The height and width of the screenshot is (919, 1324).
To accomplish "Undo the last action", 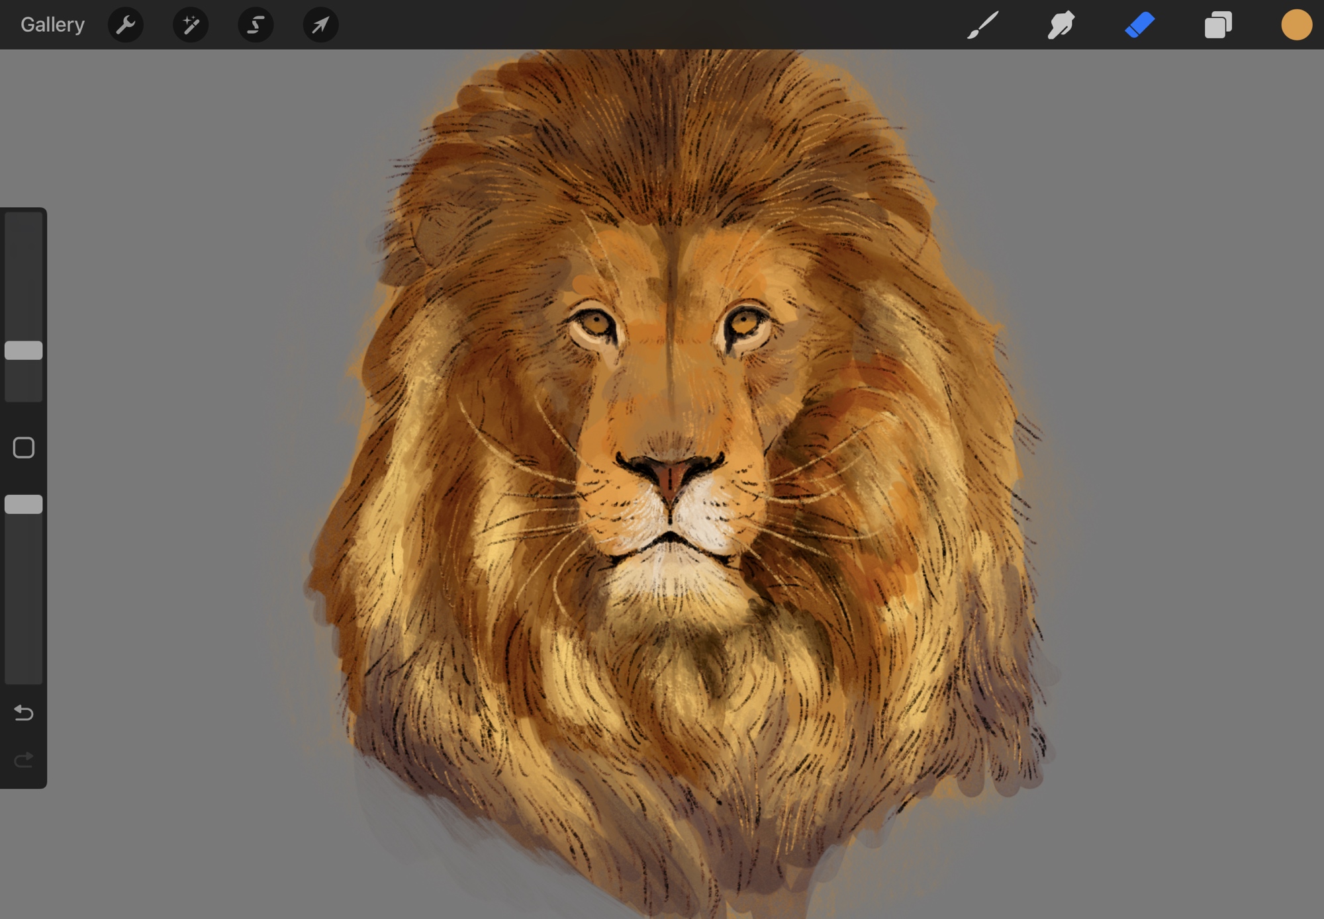I will pyautogui.click(x=24, y=713).
